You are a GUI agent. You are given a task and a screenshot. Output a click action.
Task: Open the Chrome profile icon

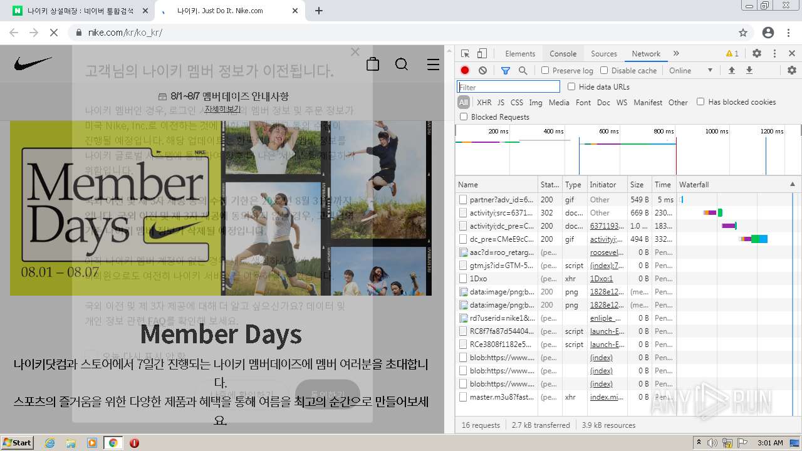tap(768, 33)
